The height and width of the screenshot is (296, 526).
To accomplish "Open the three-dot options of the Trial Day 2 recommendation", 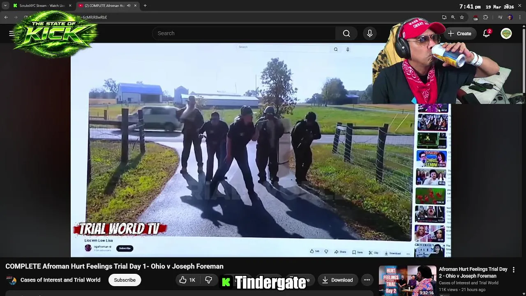I will [513, 270].
